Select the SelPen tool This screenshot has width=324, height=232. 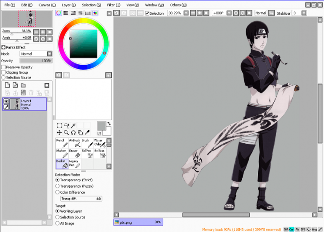tap(87, 153)
